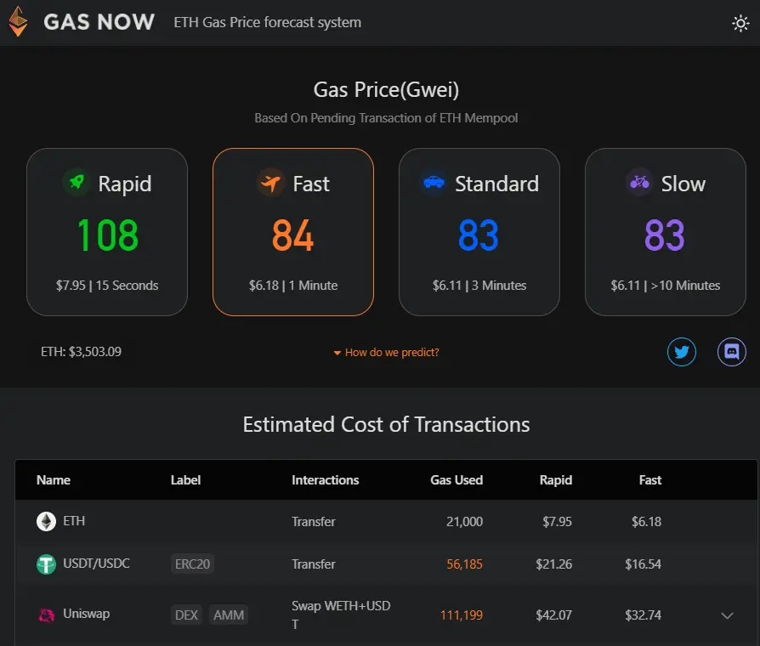Click the Uniswap name in table
Image resolution: width=760 pixels, height=646 pixels.
pyautogui.click(x=86, y=614)
